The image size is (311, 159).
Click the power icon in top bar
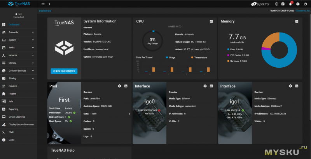pyautogui.click(x=305, y=4)
